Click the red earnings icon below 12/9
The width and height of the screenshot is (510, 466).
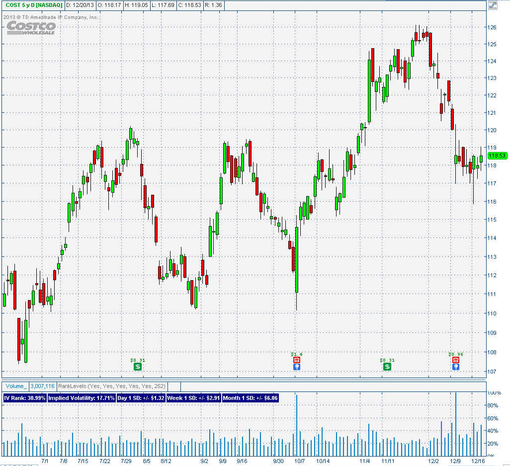tap(455, 359)
